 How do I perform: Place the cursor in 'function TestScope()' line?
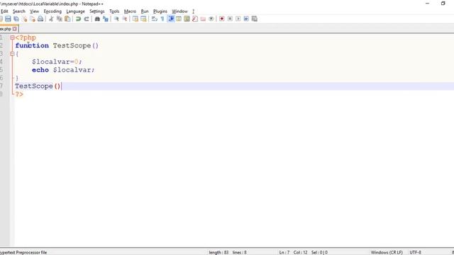click(x=57, y=45)
